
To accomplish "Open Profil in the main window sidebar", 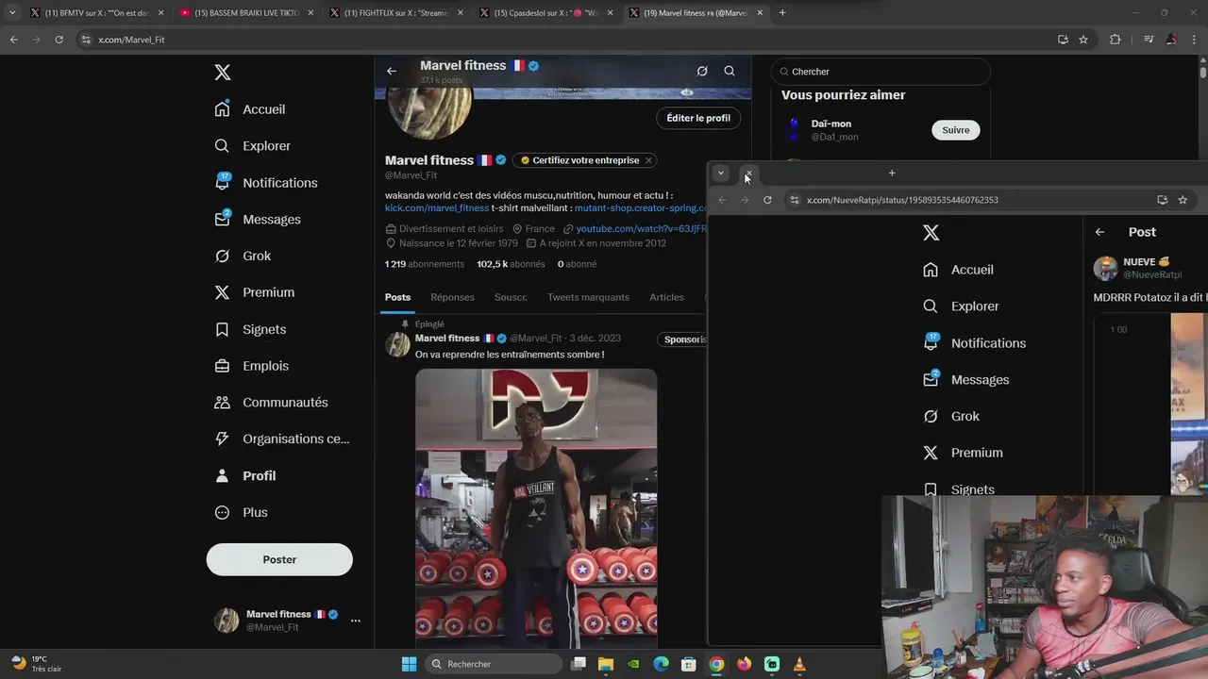I will (245, 476).
